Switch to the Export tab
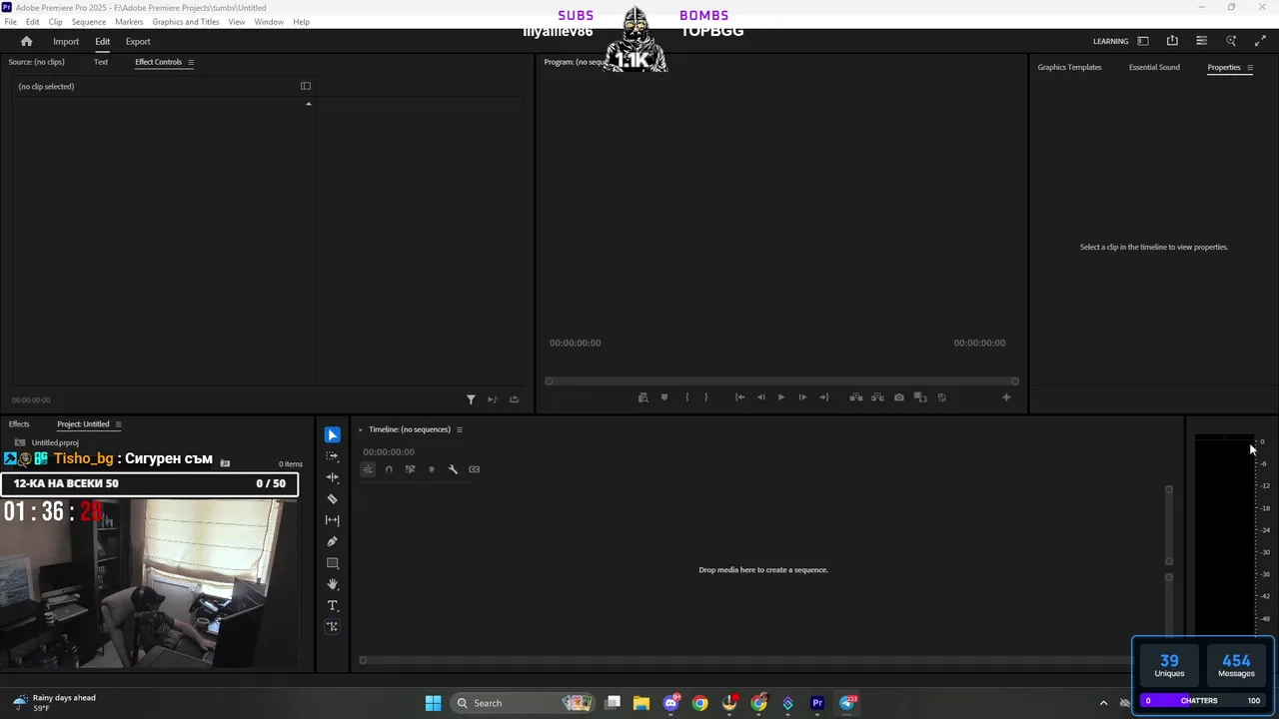This screenshot has height=719, width=1279. (x=138, y=42)
